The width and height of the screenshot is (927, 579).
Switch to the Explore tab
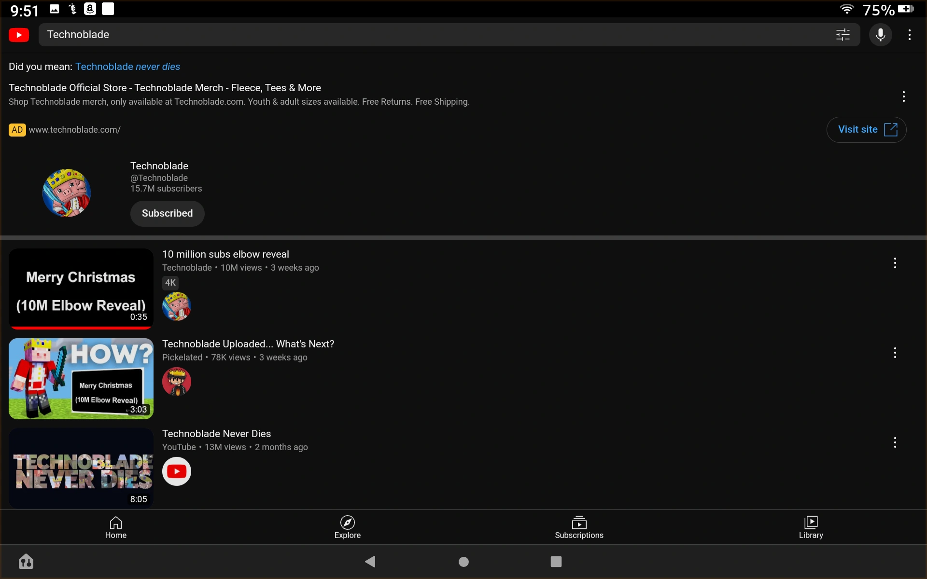(348, 527)
